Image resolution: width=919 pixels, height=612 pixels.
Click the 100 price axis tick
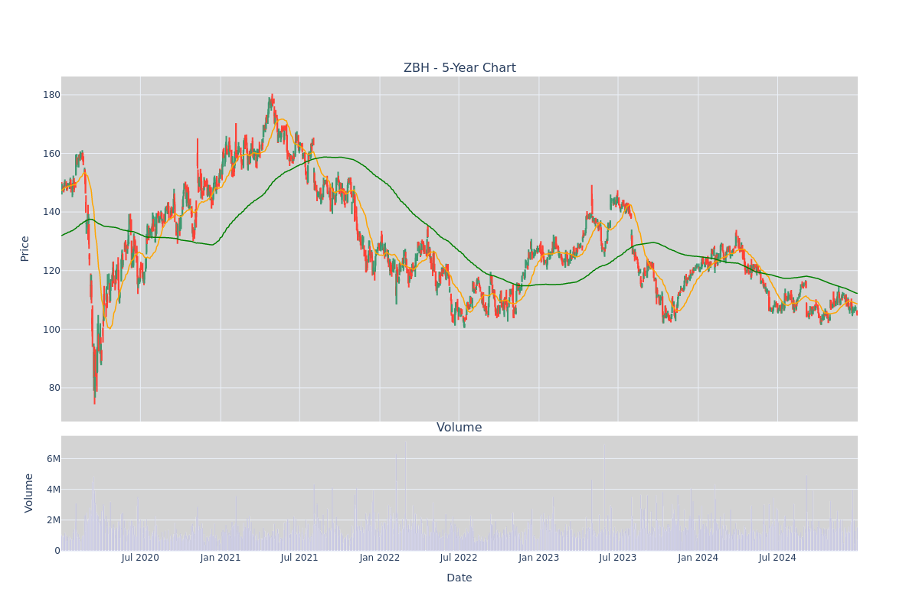(x=51, y=329)
